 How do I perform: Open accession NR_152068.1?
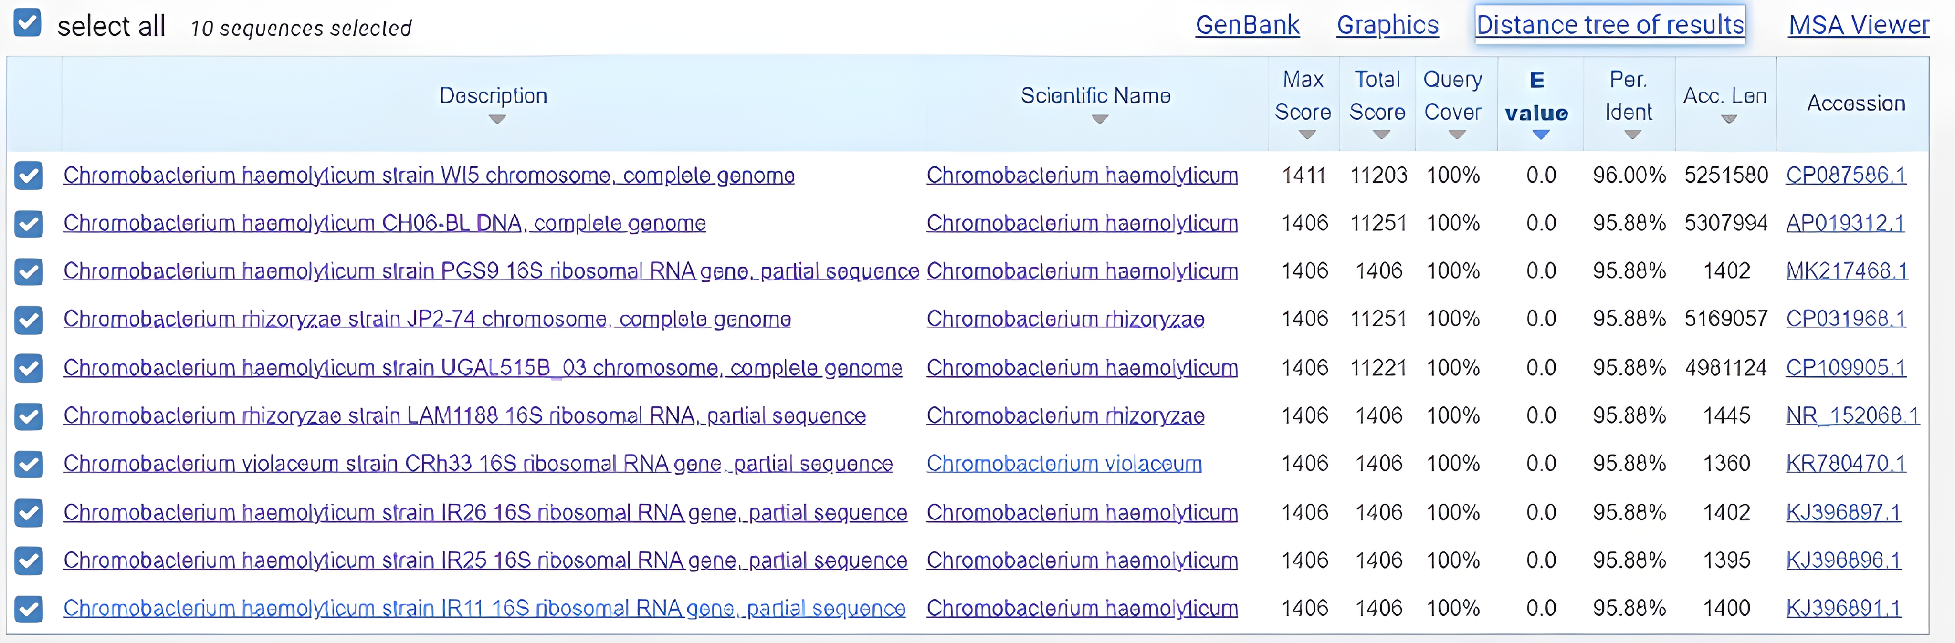[1852, 415]
